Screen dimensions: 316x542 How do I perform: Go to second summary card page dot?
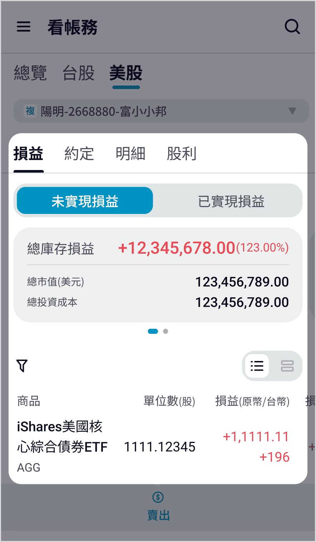(165, 331)
